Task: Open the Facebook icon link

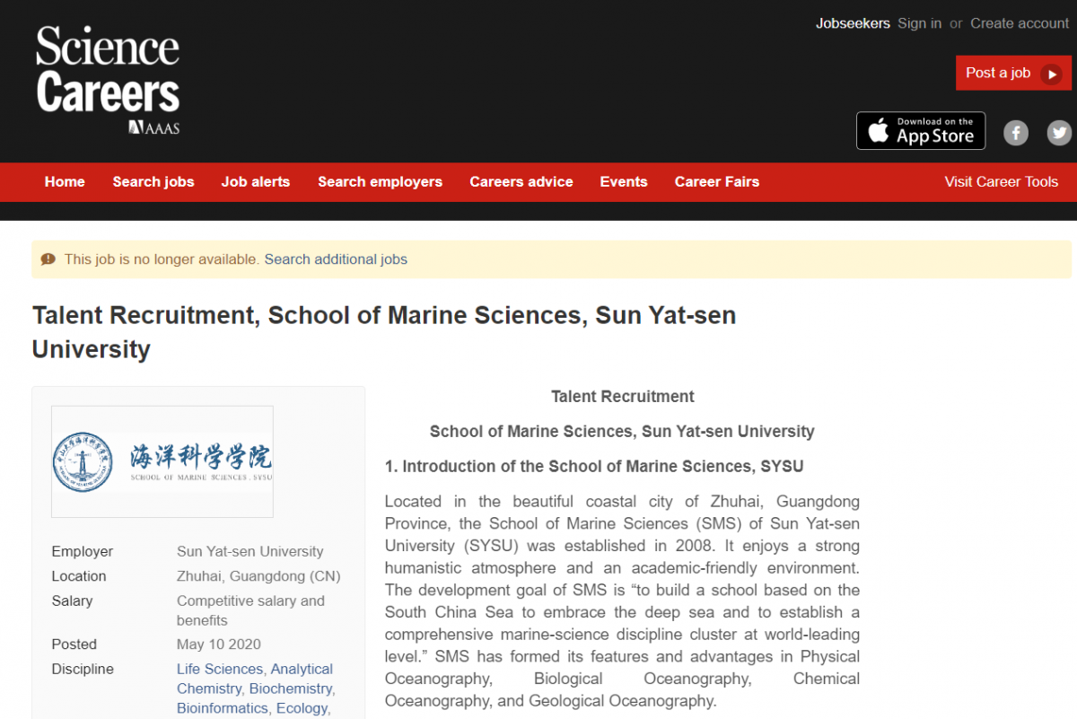Action: pyautogui.click(x=1015, y=133)
